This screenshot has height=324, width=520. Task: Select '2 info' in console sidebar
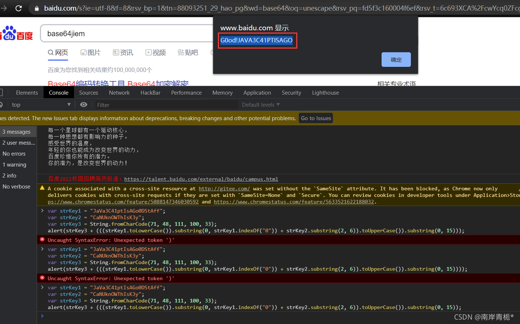[x=18, y=176]
